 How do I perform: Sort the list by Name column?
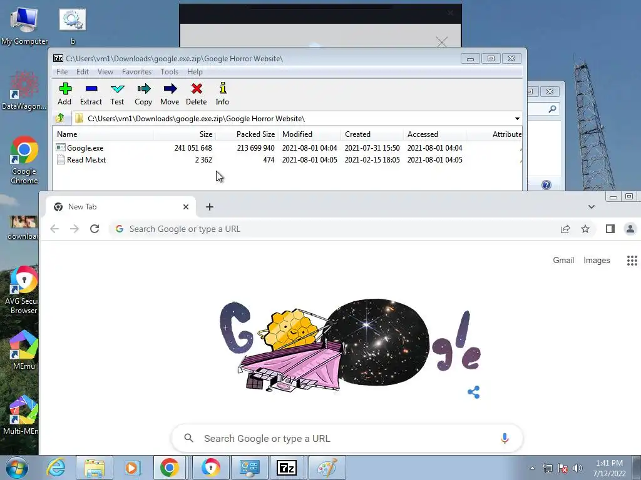(x=103, y=134)
